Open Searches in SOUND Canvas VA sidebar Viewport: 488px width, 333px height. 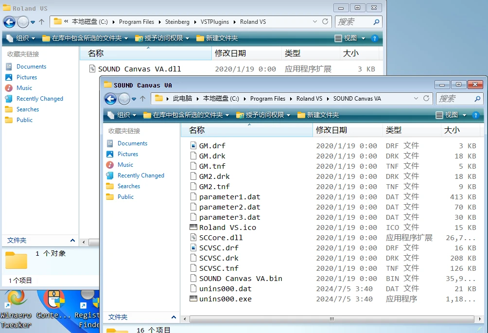coord(128,186)
